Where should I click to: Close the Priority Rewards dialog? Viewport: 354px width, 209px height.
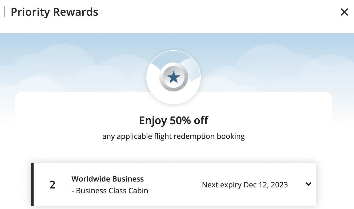(x=344, y=12)
